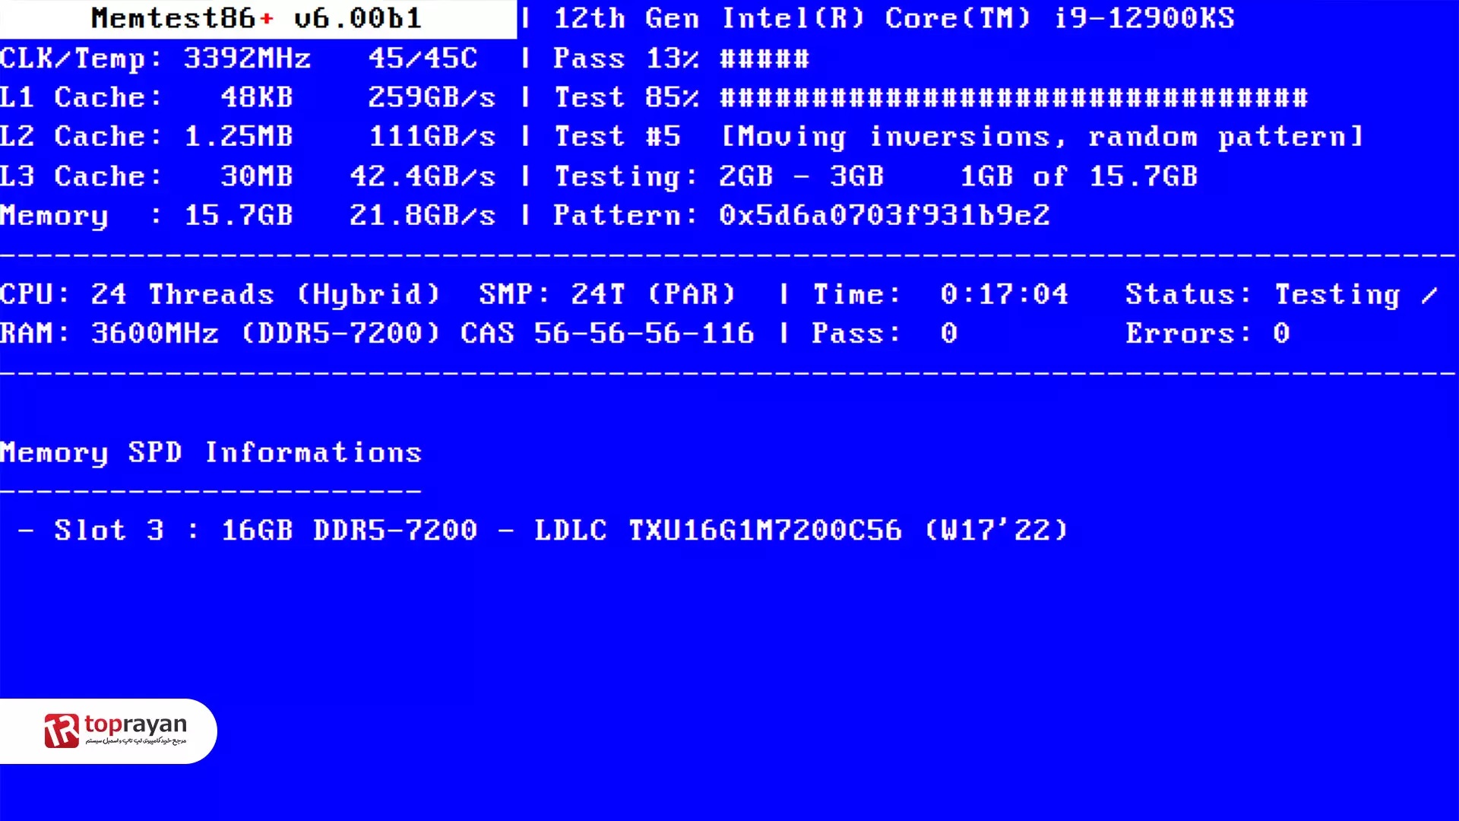This screenshot has width=1459, height=821.
Task: Click the CPU: 24 Threads (Hybrid) text
Action: pyautogui.click(x=220, y=294)
